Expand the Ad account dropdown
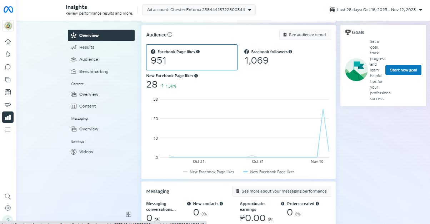Image resolution: width=430 pixels, height=224 pixels. 199,10
